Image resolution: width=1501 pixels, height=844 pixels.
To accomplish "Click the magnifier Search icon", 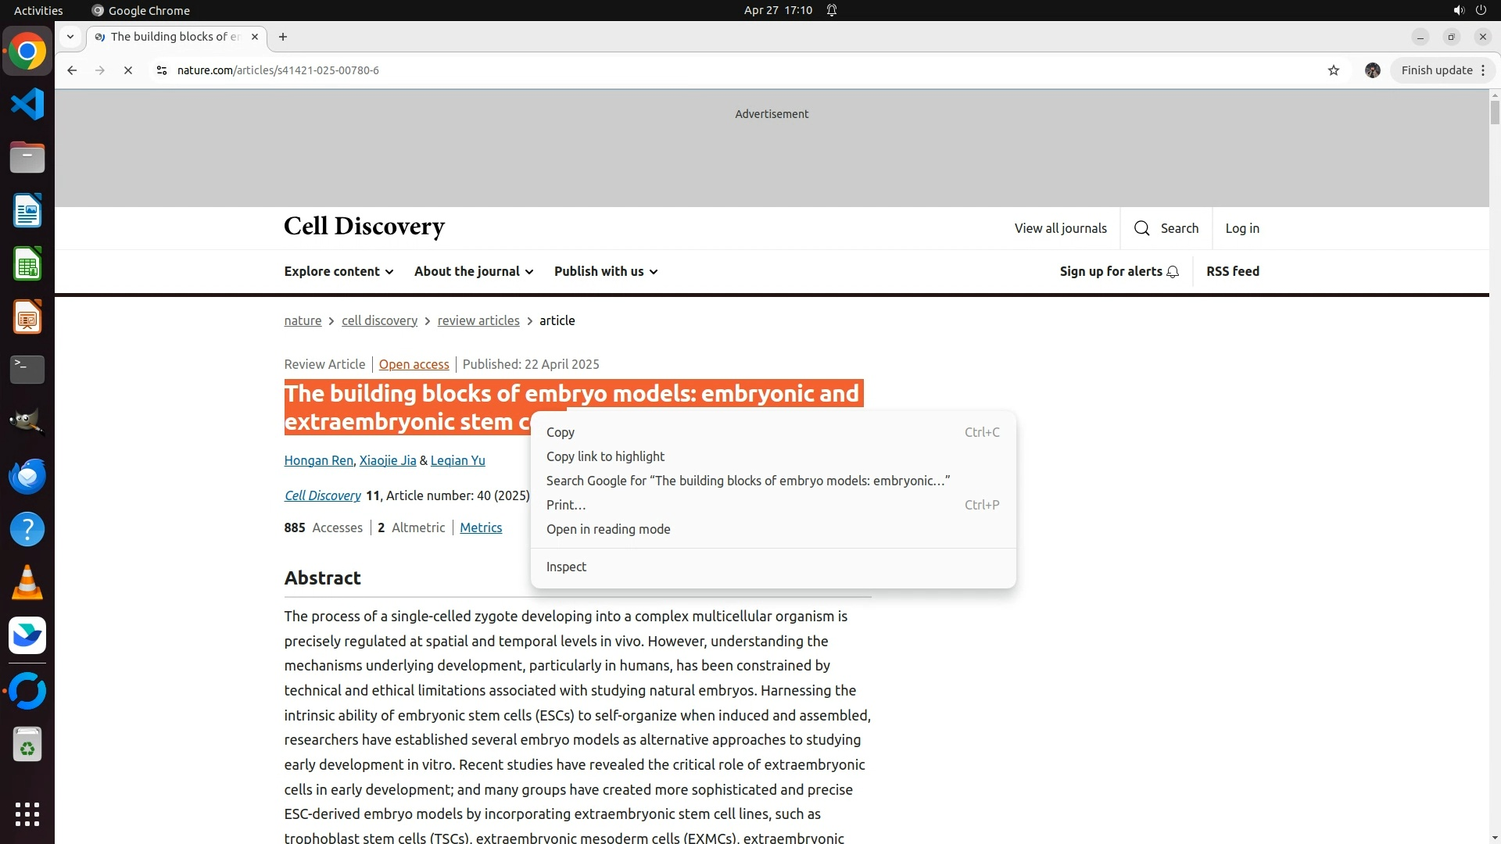I will pyautogui.click(x=1142, y=228).
